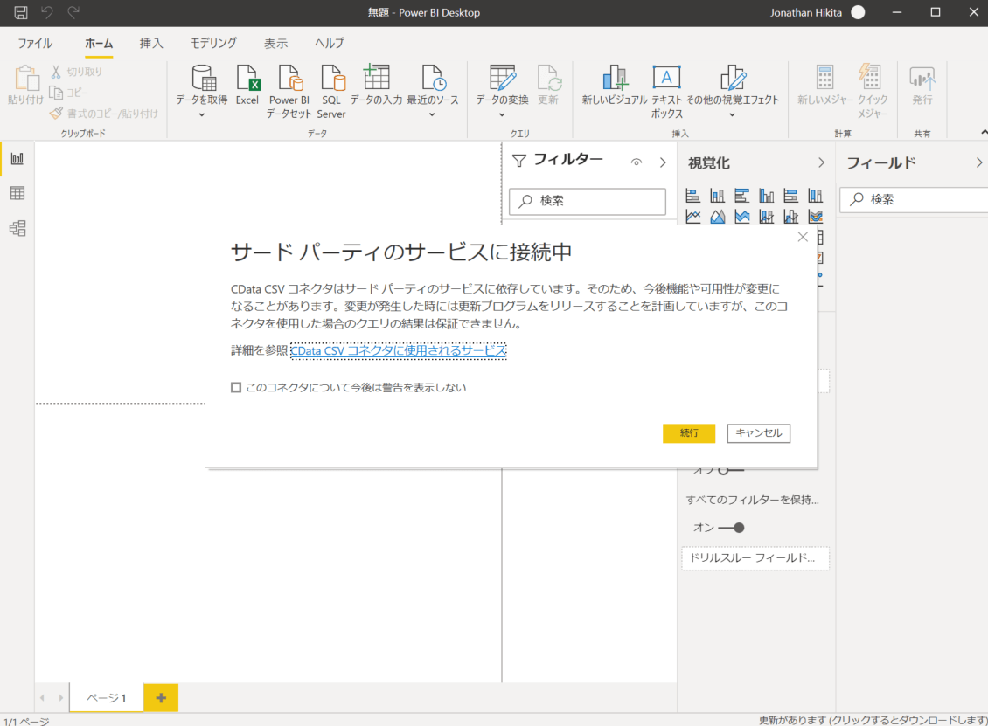Click the 更新があります status bar message
The height and width of the screenshot is (726, 988).
click(x=873, y=720)
